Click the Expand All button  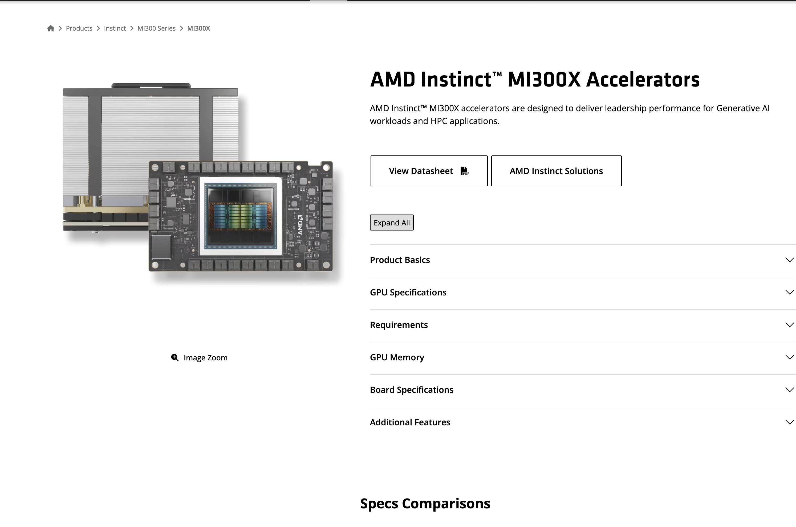392,223
